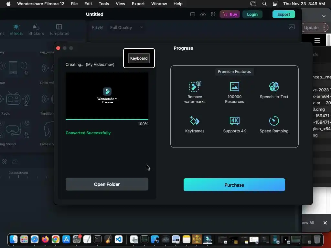Open the Full Quality player dropdown

[x=126, y=27]
